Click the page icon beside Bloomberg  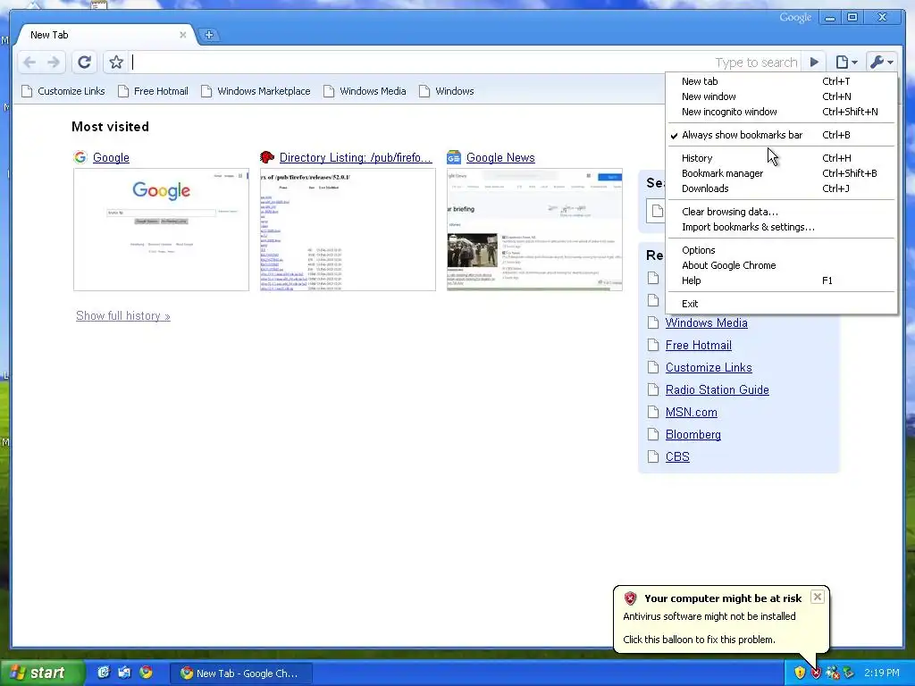pyautogui.click(x=653, y=435)
